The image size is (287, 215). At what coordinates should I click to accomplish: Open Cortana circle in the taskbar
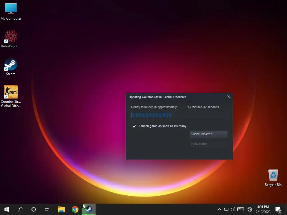point(34,209)
